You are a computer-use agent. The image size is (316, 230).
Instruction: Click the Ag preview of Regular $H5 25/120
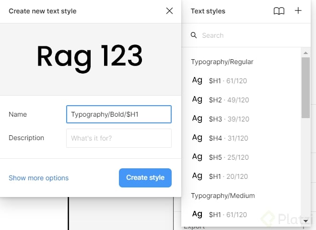(197, 157)
